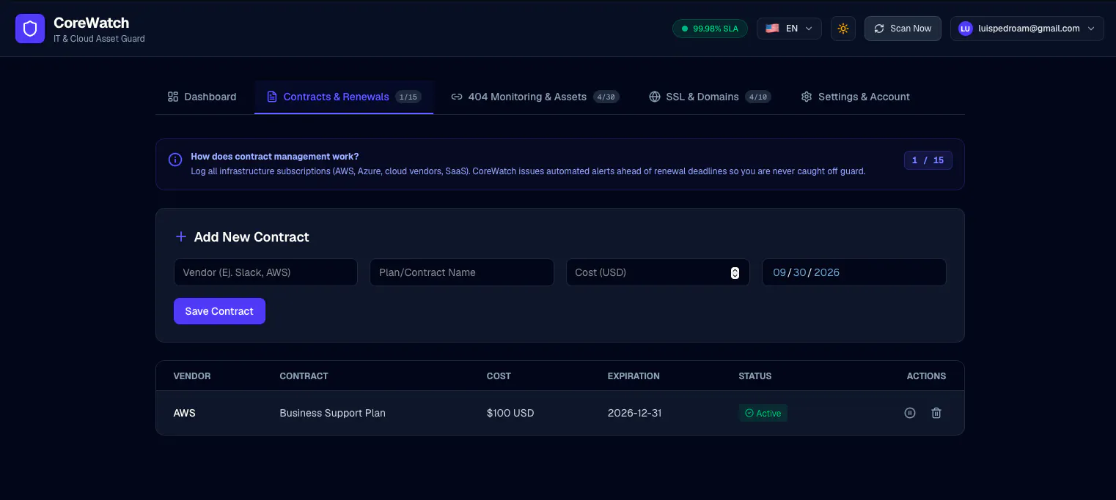Delete the AWS contract with trash icon

tap(936, 413)
